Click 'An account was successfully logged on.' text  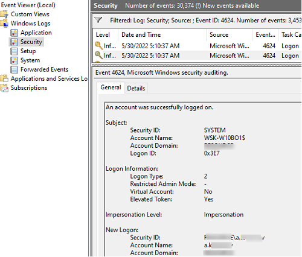pos(159,107)
